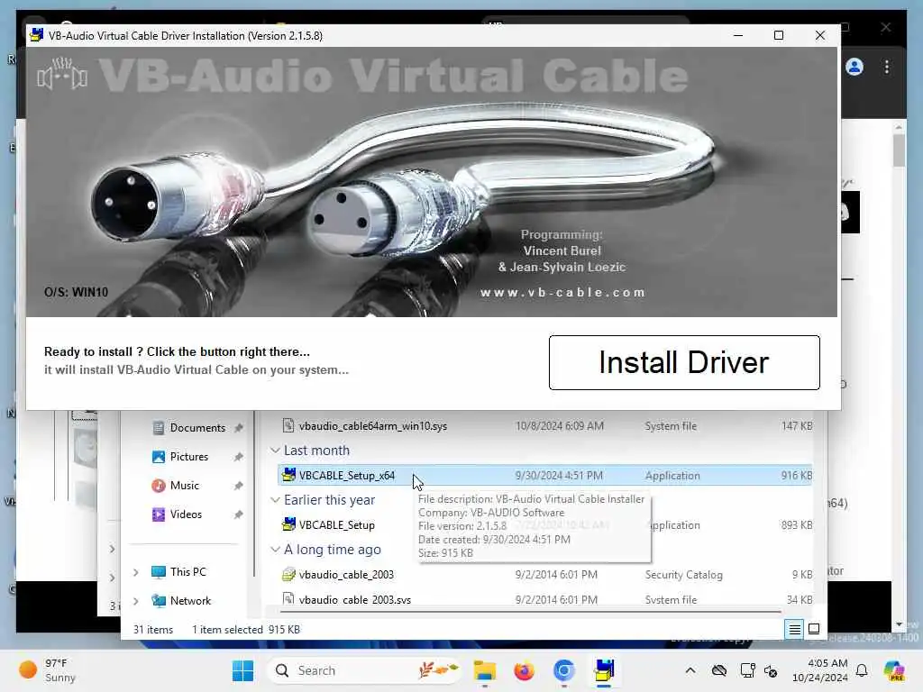
Task: Open the weather widget showing 97°F Sunny
Action: coord(48,670)
